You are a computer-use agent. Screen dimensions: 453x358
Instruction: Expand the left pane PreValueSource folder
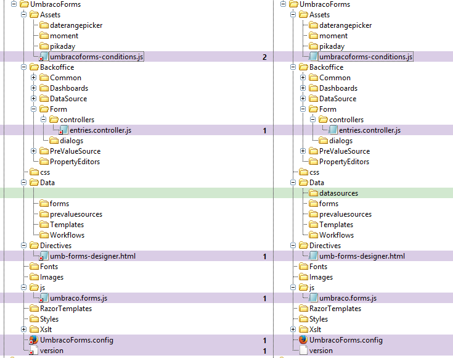point(33,151)
